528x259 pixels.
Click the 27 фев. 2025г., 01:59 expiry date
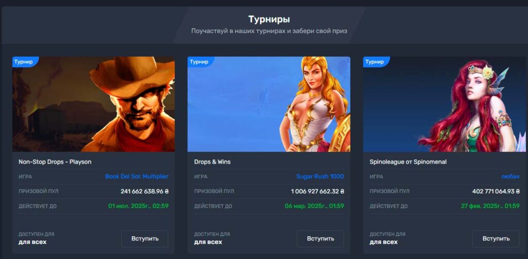[x=490, y=206]
